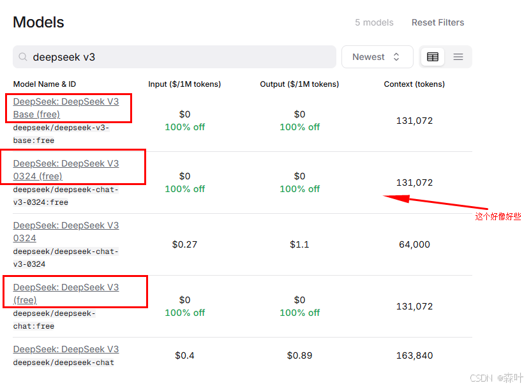Click the 5 models count label
Image resolution: width=531 pixels, height=388 pixels.
[x=374, y=22]
